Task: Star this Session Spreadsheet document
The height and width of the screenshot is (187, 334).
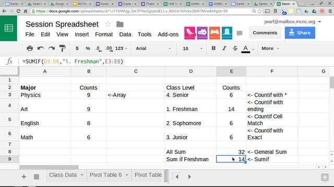Action: (x=108, y=24)
